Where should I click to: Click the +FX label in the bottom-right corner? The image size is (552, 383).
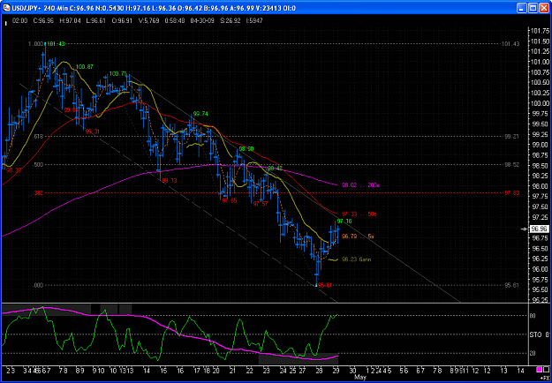[545, 376]
